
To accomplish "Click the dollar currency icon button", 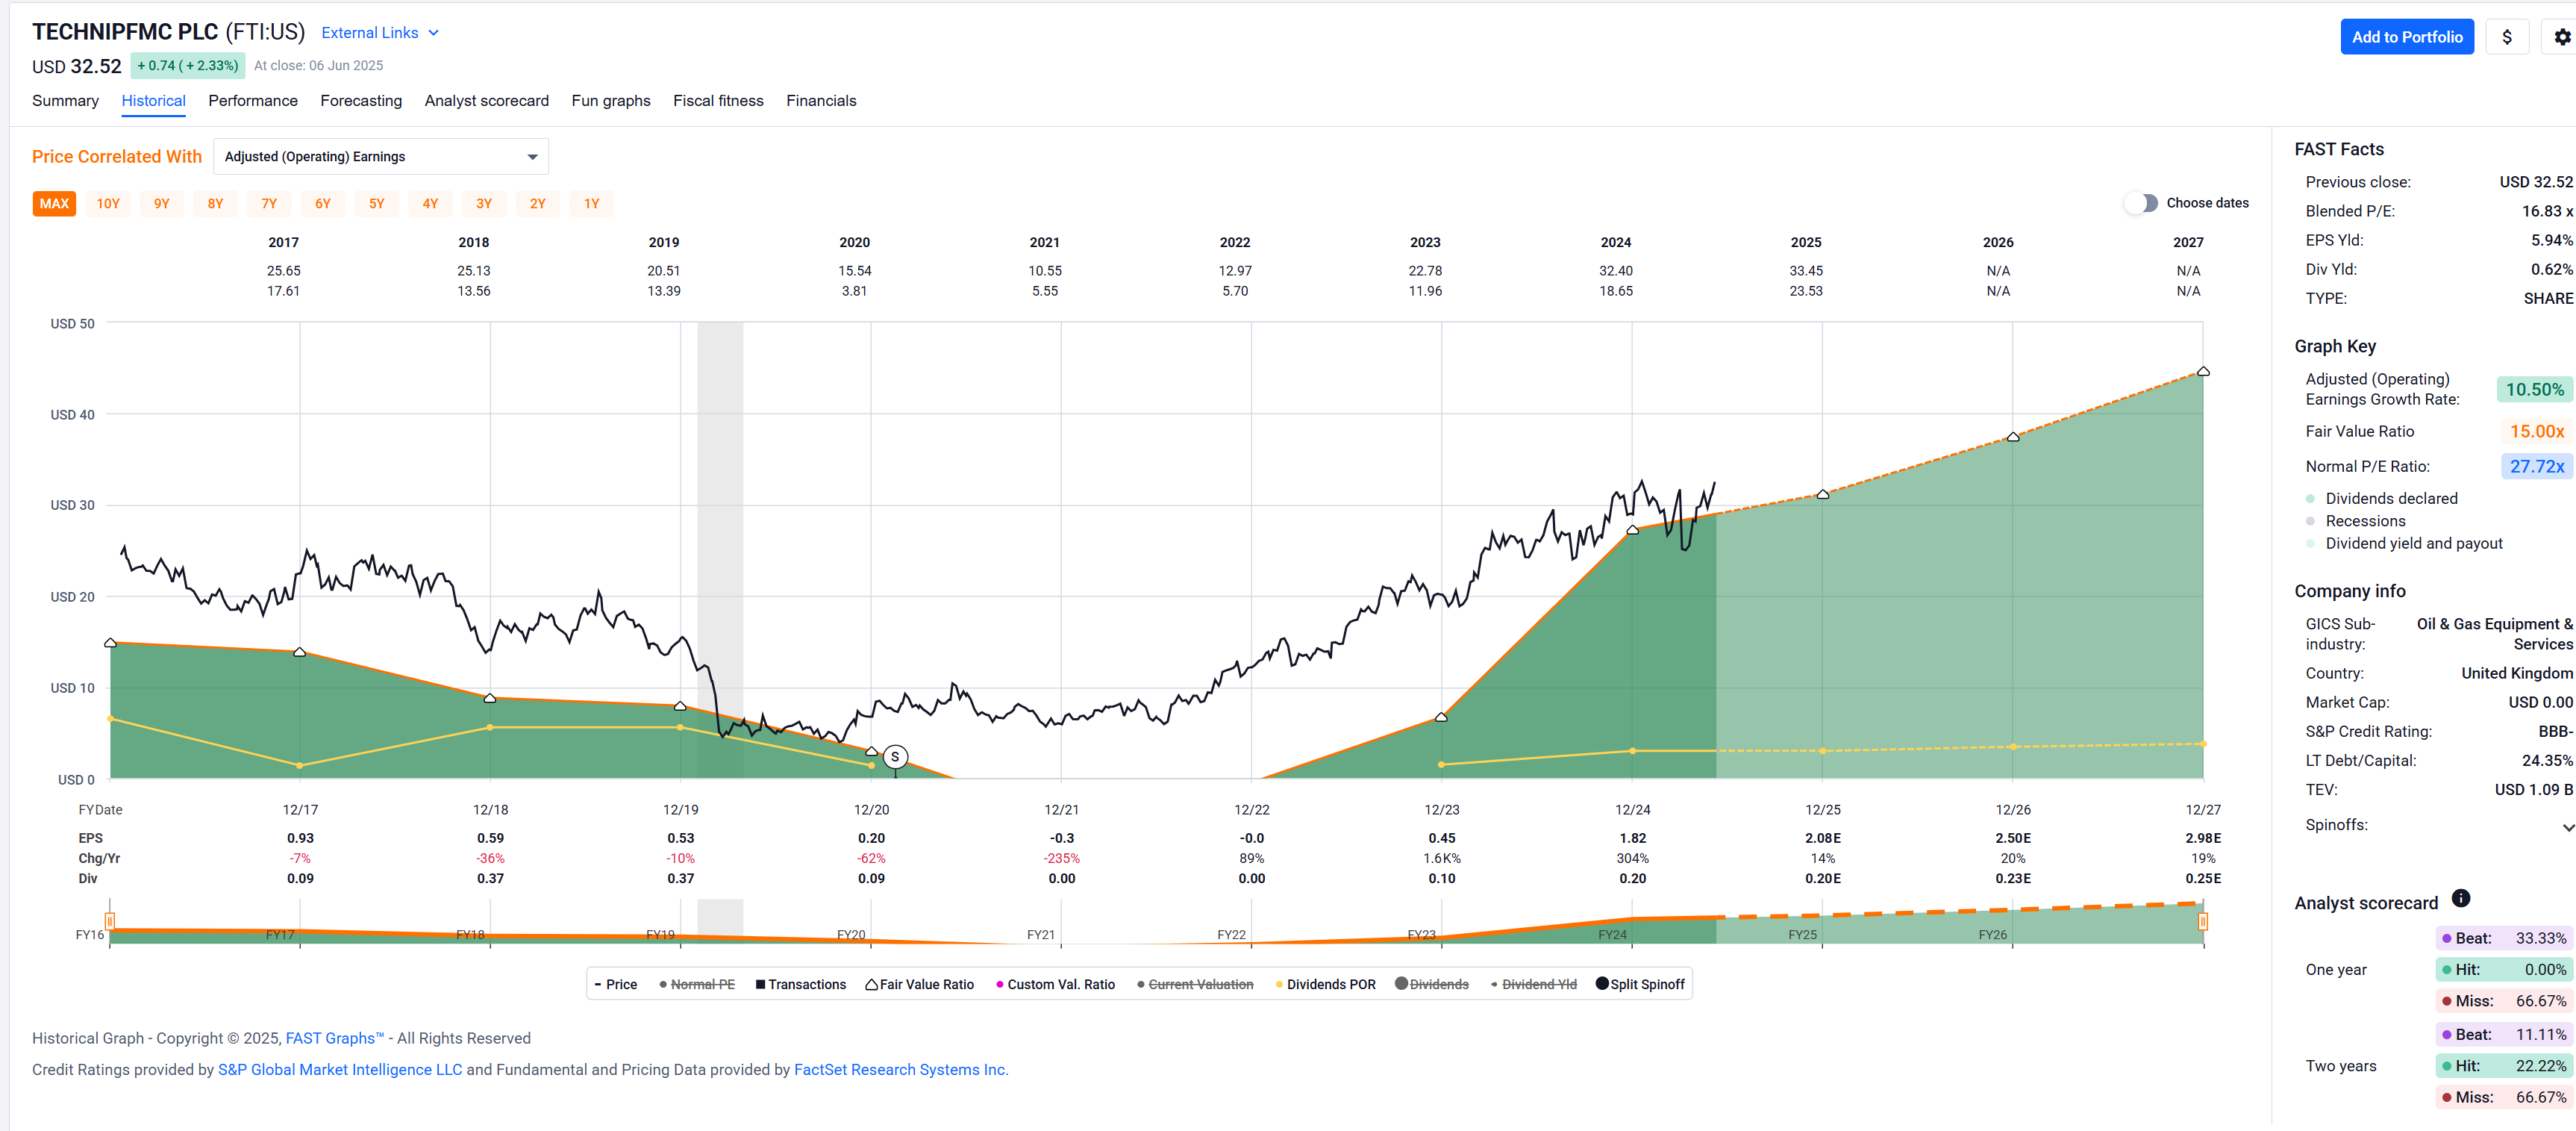I will click(x=2506, y=37).
